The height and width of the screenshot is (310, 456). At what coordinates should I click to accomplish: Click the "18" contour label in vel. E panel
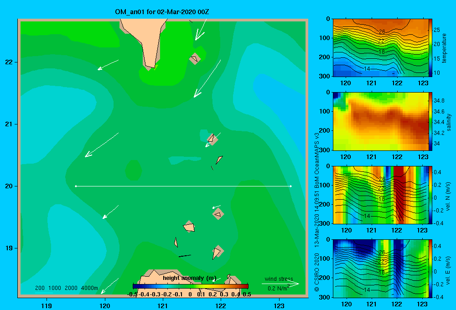point(382,273)
